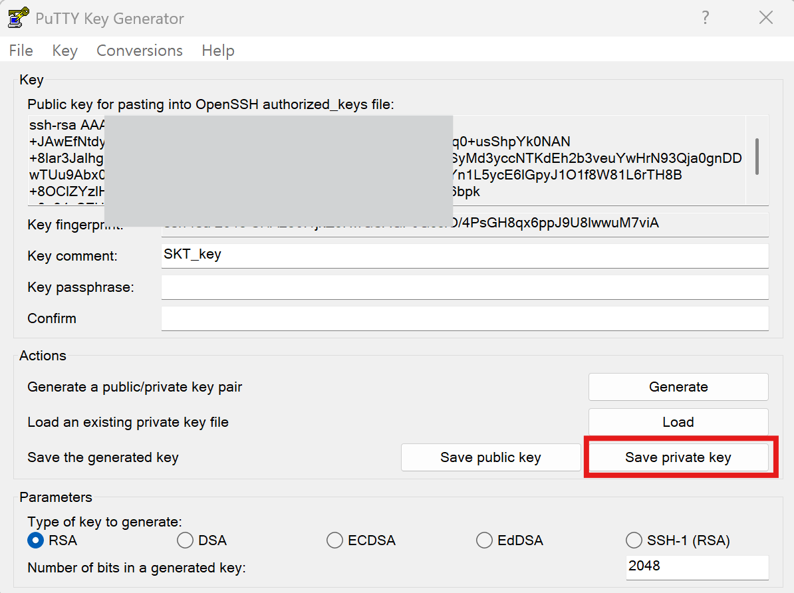Click the 'Load an existing private key file' text
Image resolution: width=794 pixels, height=593 pixels.
point(128,422)
